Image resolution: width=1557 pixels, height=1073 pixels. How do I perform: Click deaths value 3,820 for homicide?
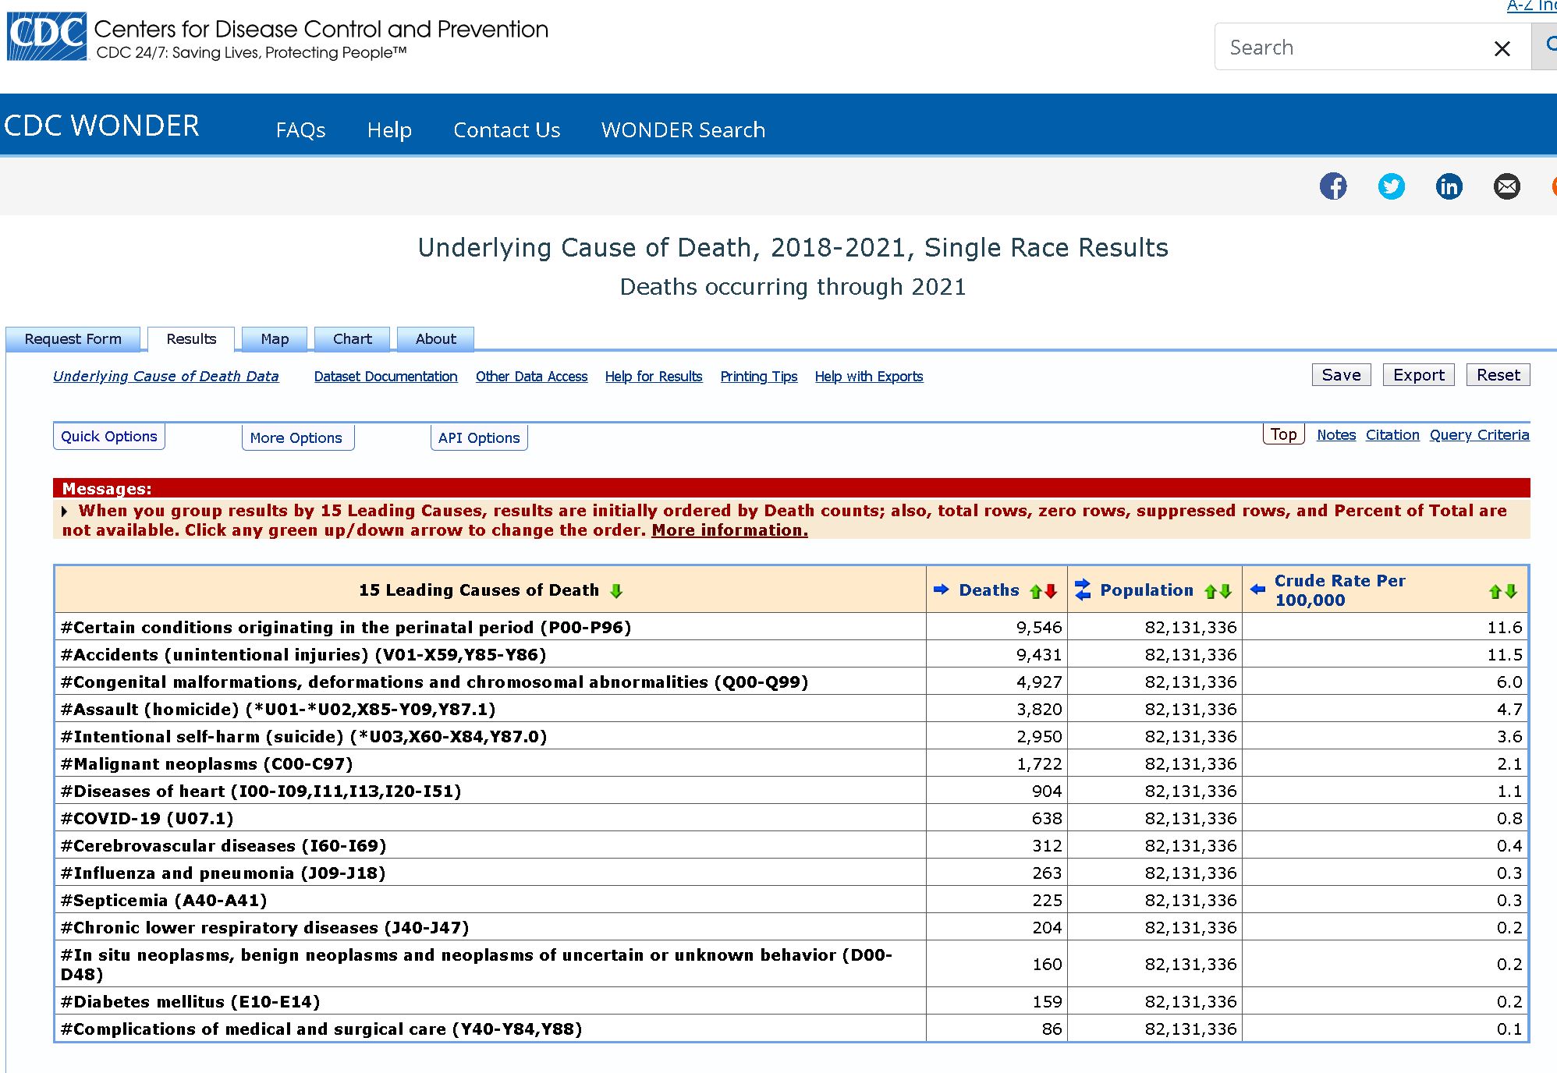[1039, 710]
